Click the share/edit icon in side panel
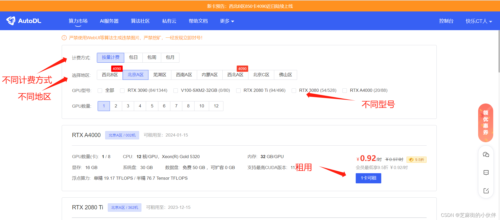Screen dimensions: 500x220 [x=486, y=191]
